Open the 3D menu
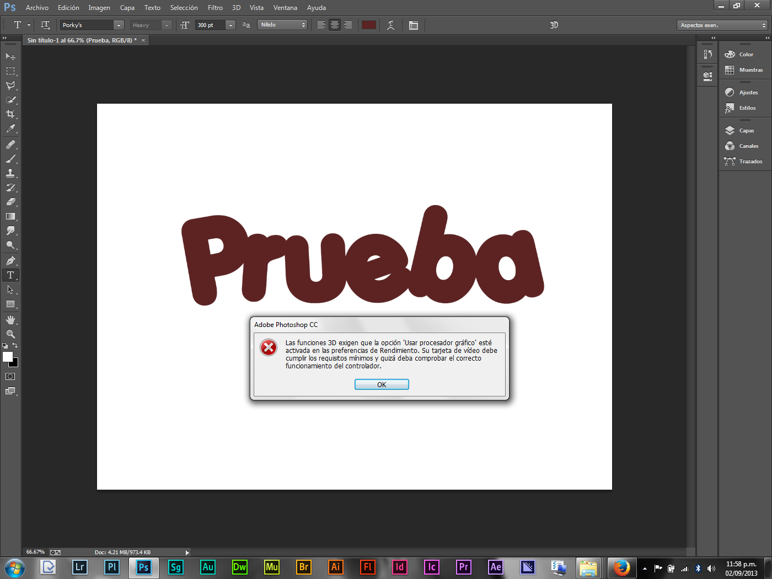 pyautogui.click(x=236, y=8)
